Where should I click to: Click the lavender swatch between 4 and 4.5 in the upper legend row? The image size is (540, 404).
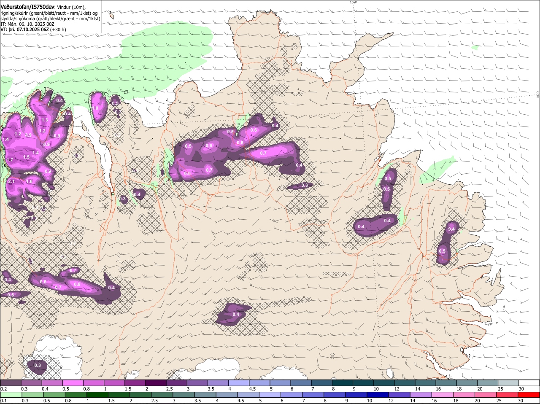coord(238,382)
